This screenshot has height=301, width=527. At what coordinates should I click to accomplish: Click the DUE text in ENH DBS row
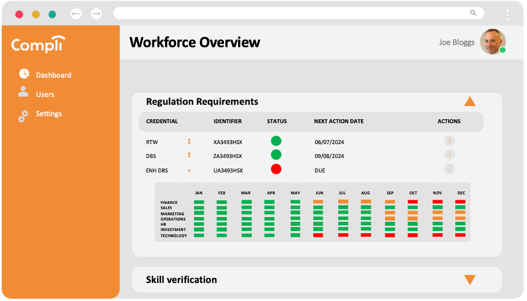pyautogui.click(x=320, y=171)
